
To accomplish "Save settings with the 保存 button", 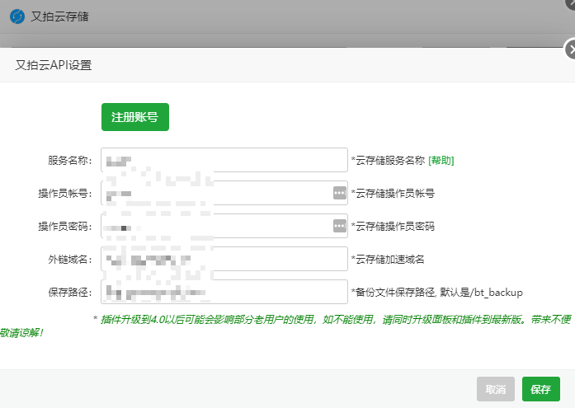I will click(x=540, y=389).
